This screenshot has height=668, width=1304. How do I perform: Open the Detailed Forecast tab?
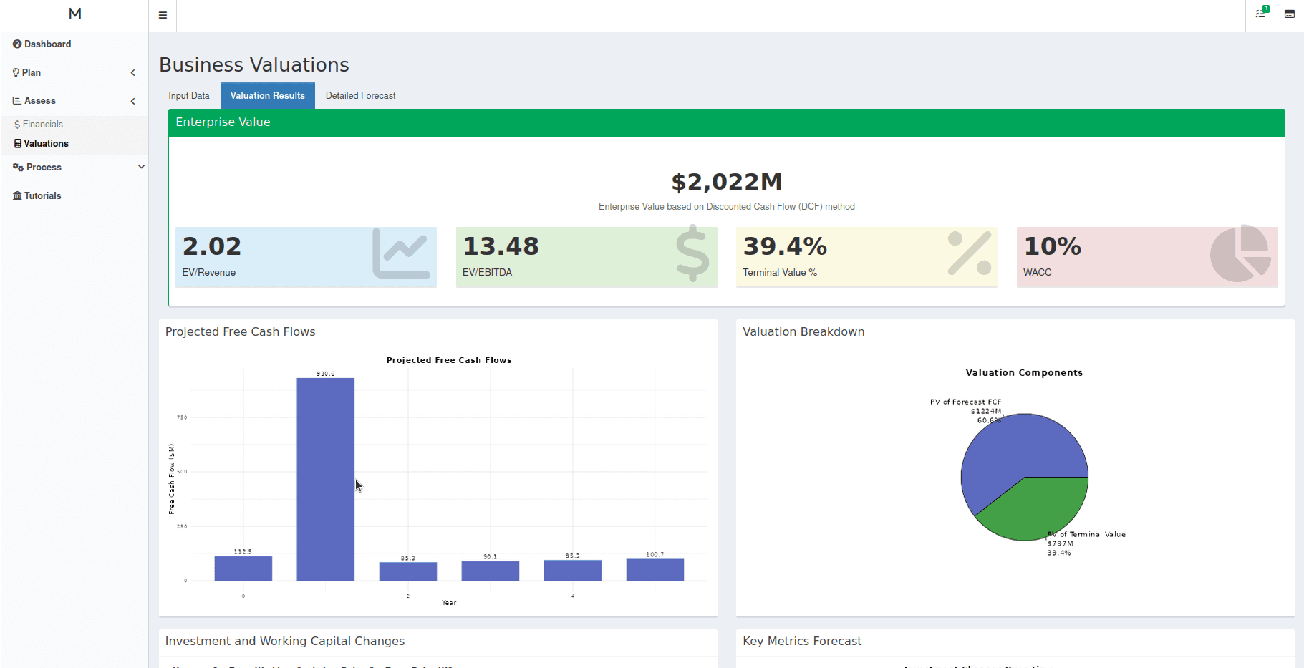[360, 96]
